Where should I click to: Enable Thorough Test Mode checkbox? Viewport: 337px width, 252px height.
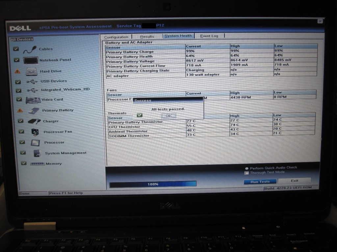(246, 173)
